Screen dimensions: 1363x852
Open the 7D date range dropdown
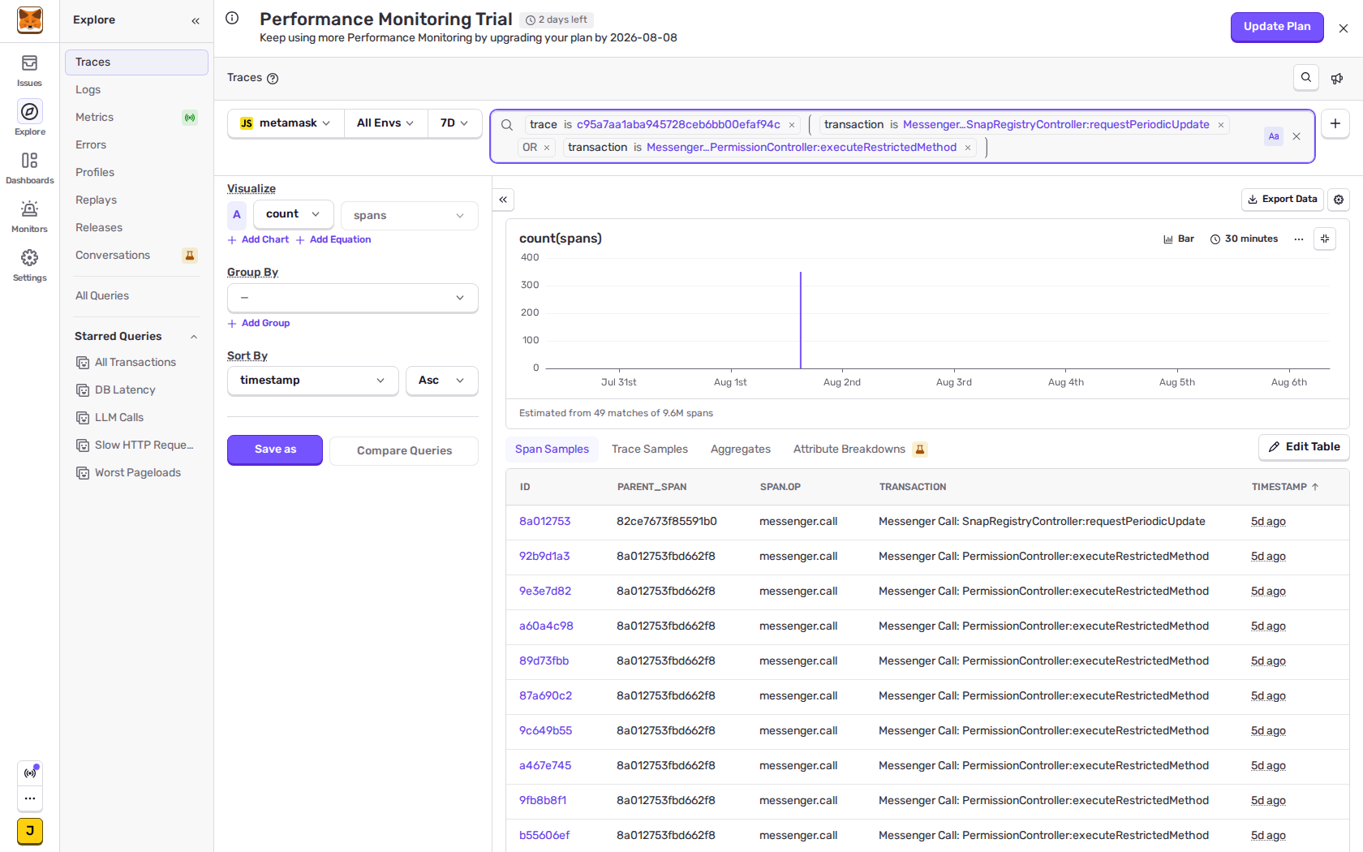[454, 123]
